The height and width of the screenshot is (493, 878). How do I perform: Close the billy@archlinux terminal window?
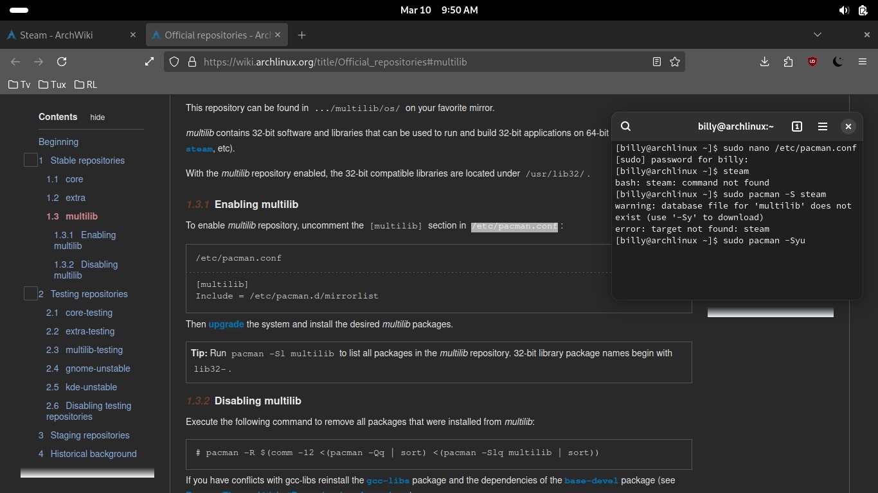(848, 126)
